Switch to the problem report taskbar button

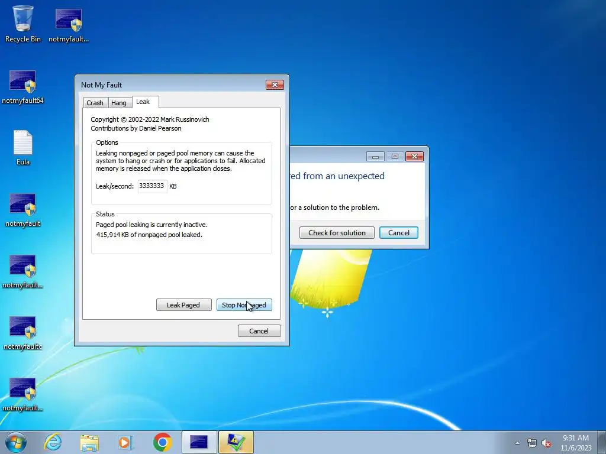tap(236, 442)
